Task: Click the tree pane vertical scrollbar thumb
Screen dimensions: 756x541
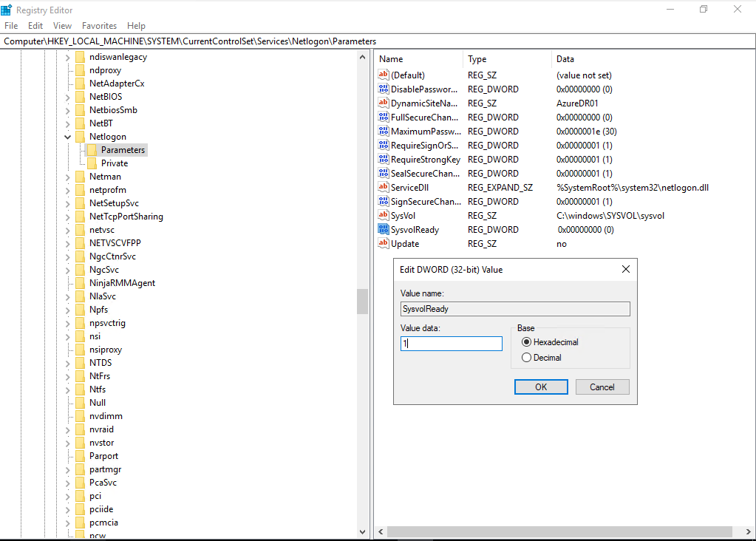Action: (x=363, y=302)
